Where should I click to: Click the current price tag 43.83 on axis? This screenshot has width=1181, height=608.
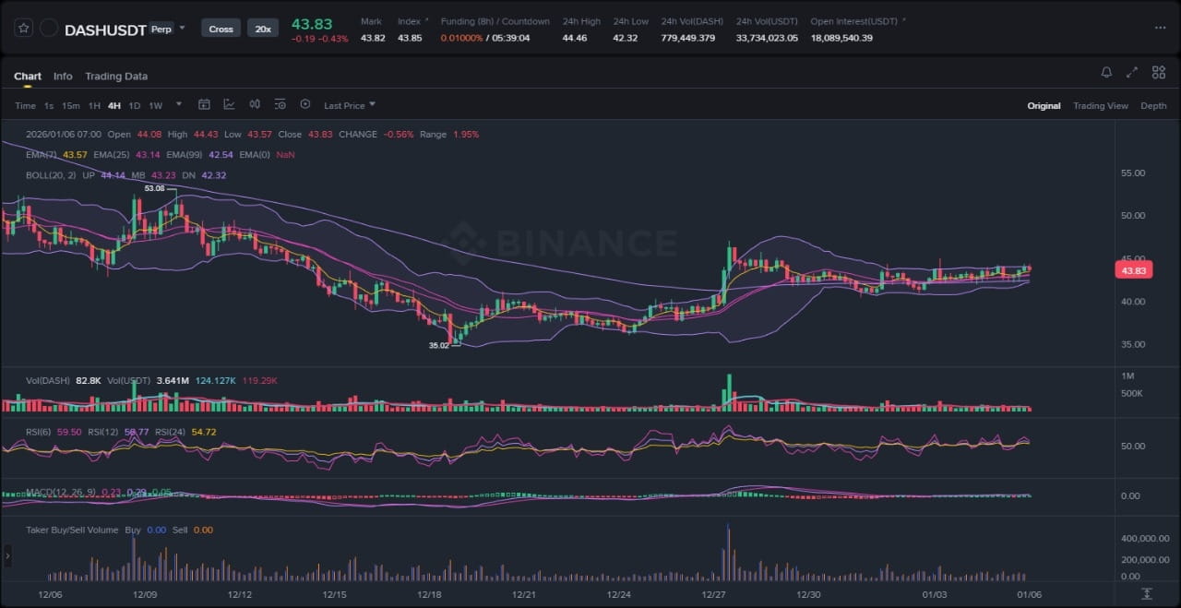click(x=1134, y=270)
